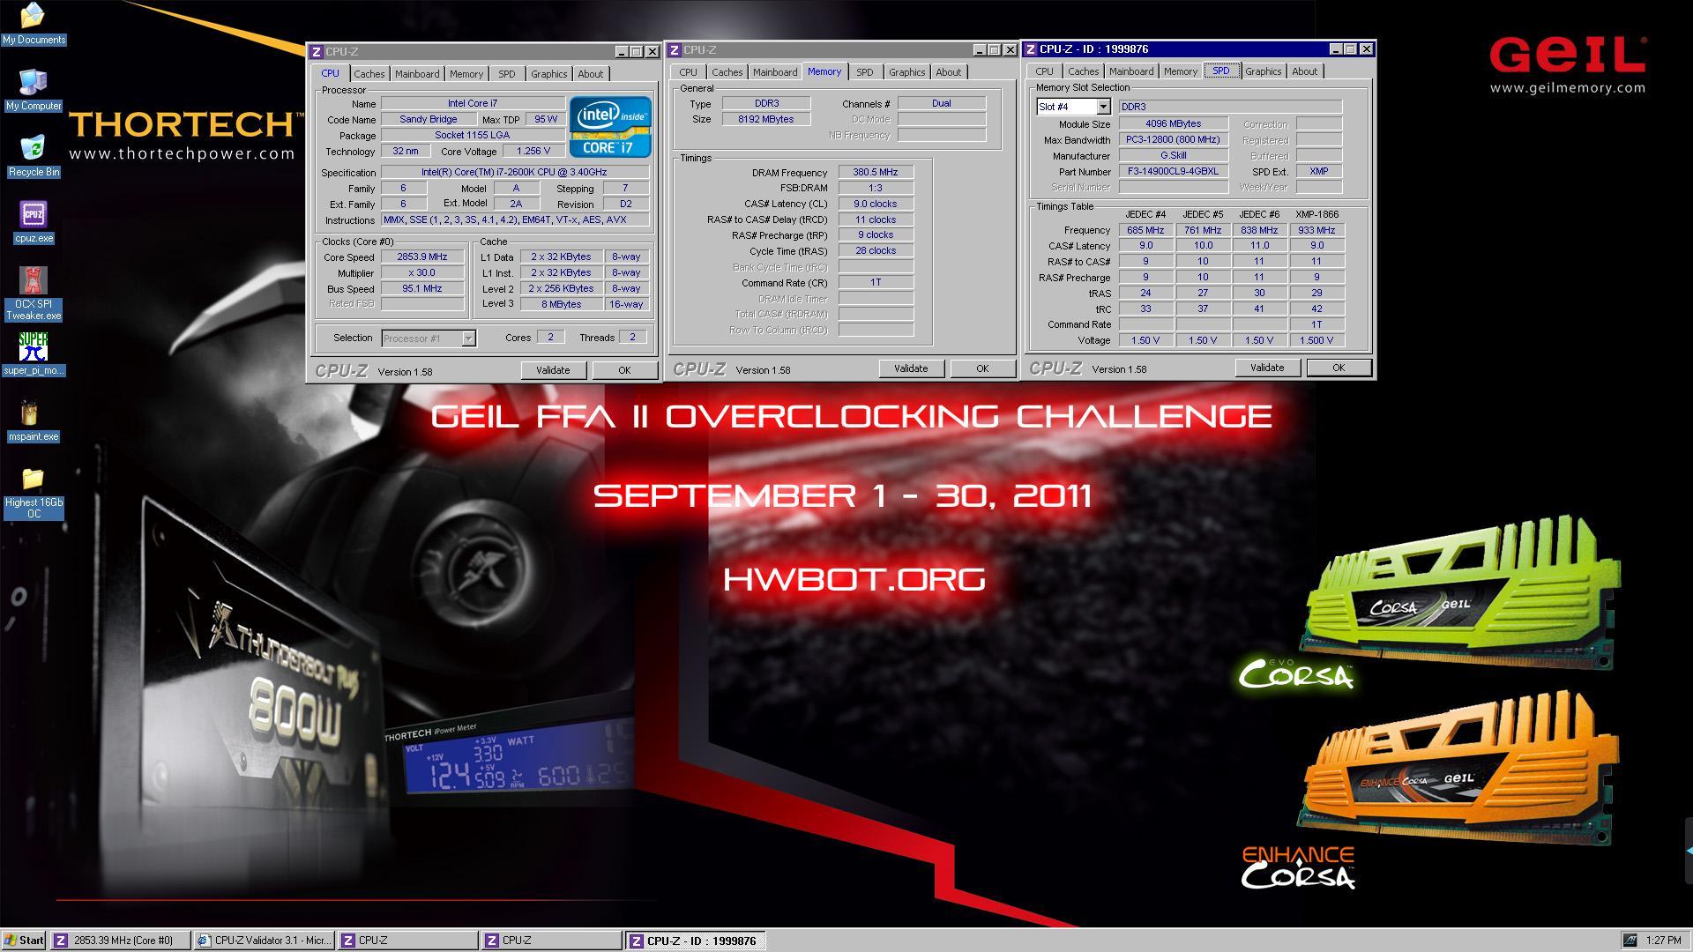Click the SPD Ext. XMP value
This screenshot has width=1693, height=952.
tap(1319, 171)
